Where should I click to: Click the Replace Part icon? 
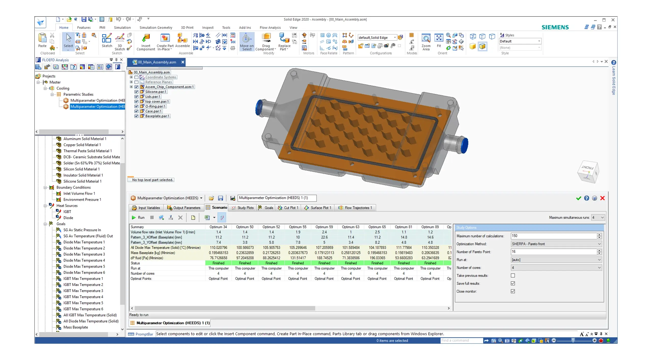(x=284, y=38)
